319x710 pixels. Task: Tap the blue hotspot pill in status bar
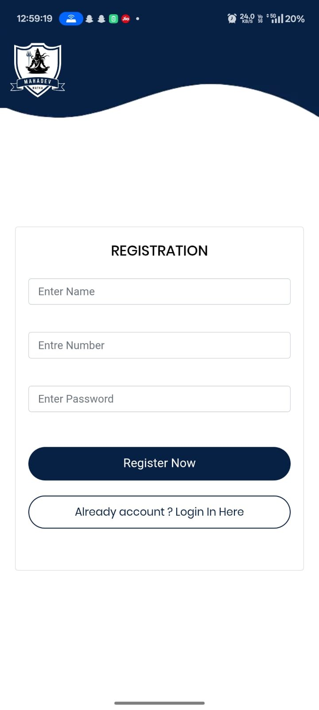point(71,19)
